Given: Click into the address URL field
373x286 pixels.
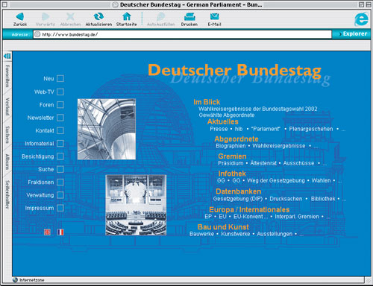Looking at the screenshot, I should [x=182, y=34].
